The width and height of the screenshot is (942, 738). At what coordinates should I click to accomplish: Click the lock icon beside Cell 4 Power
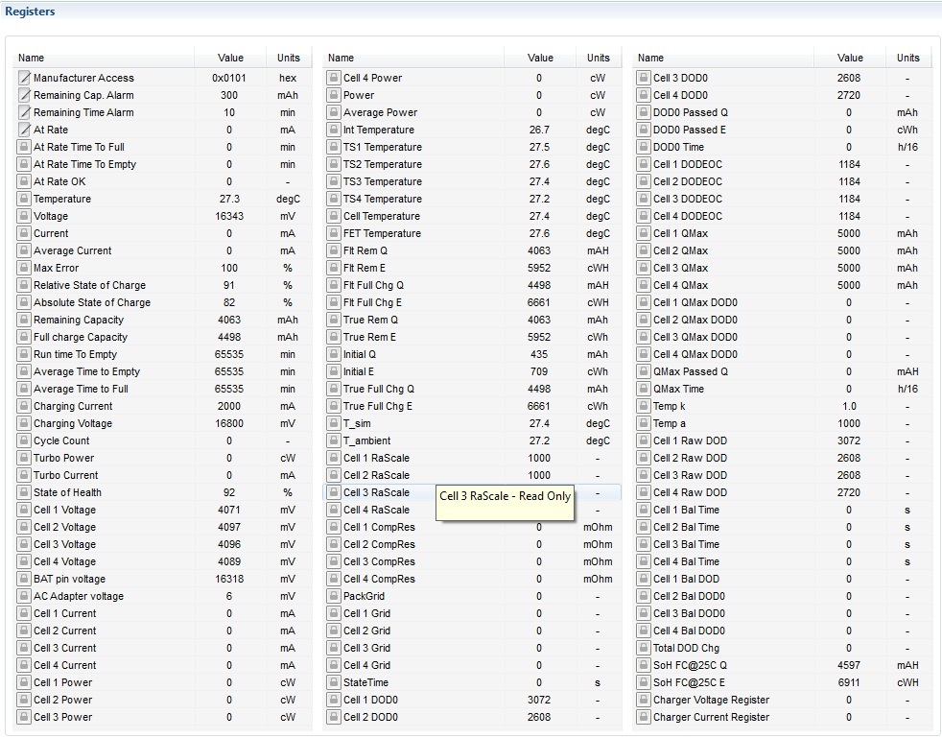(x=334, y=78)
